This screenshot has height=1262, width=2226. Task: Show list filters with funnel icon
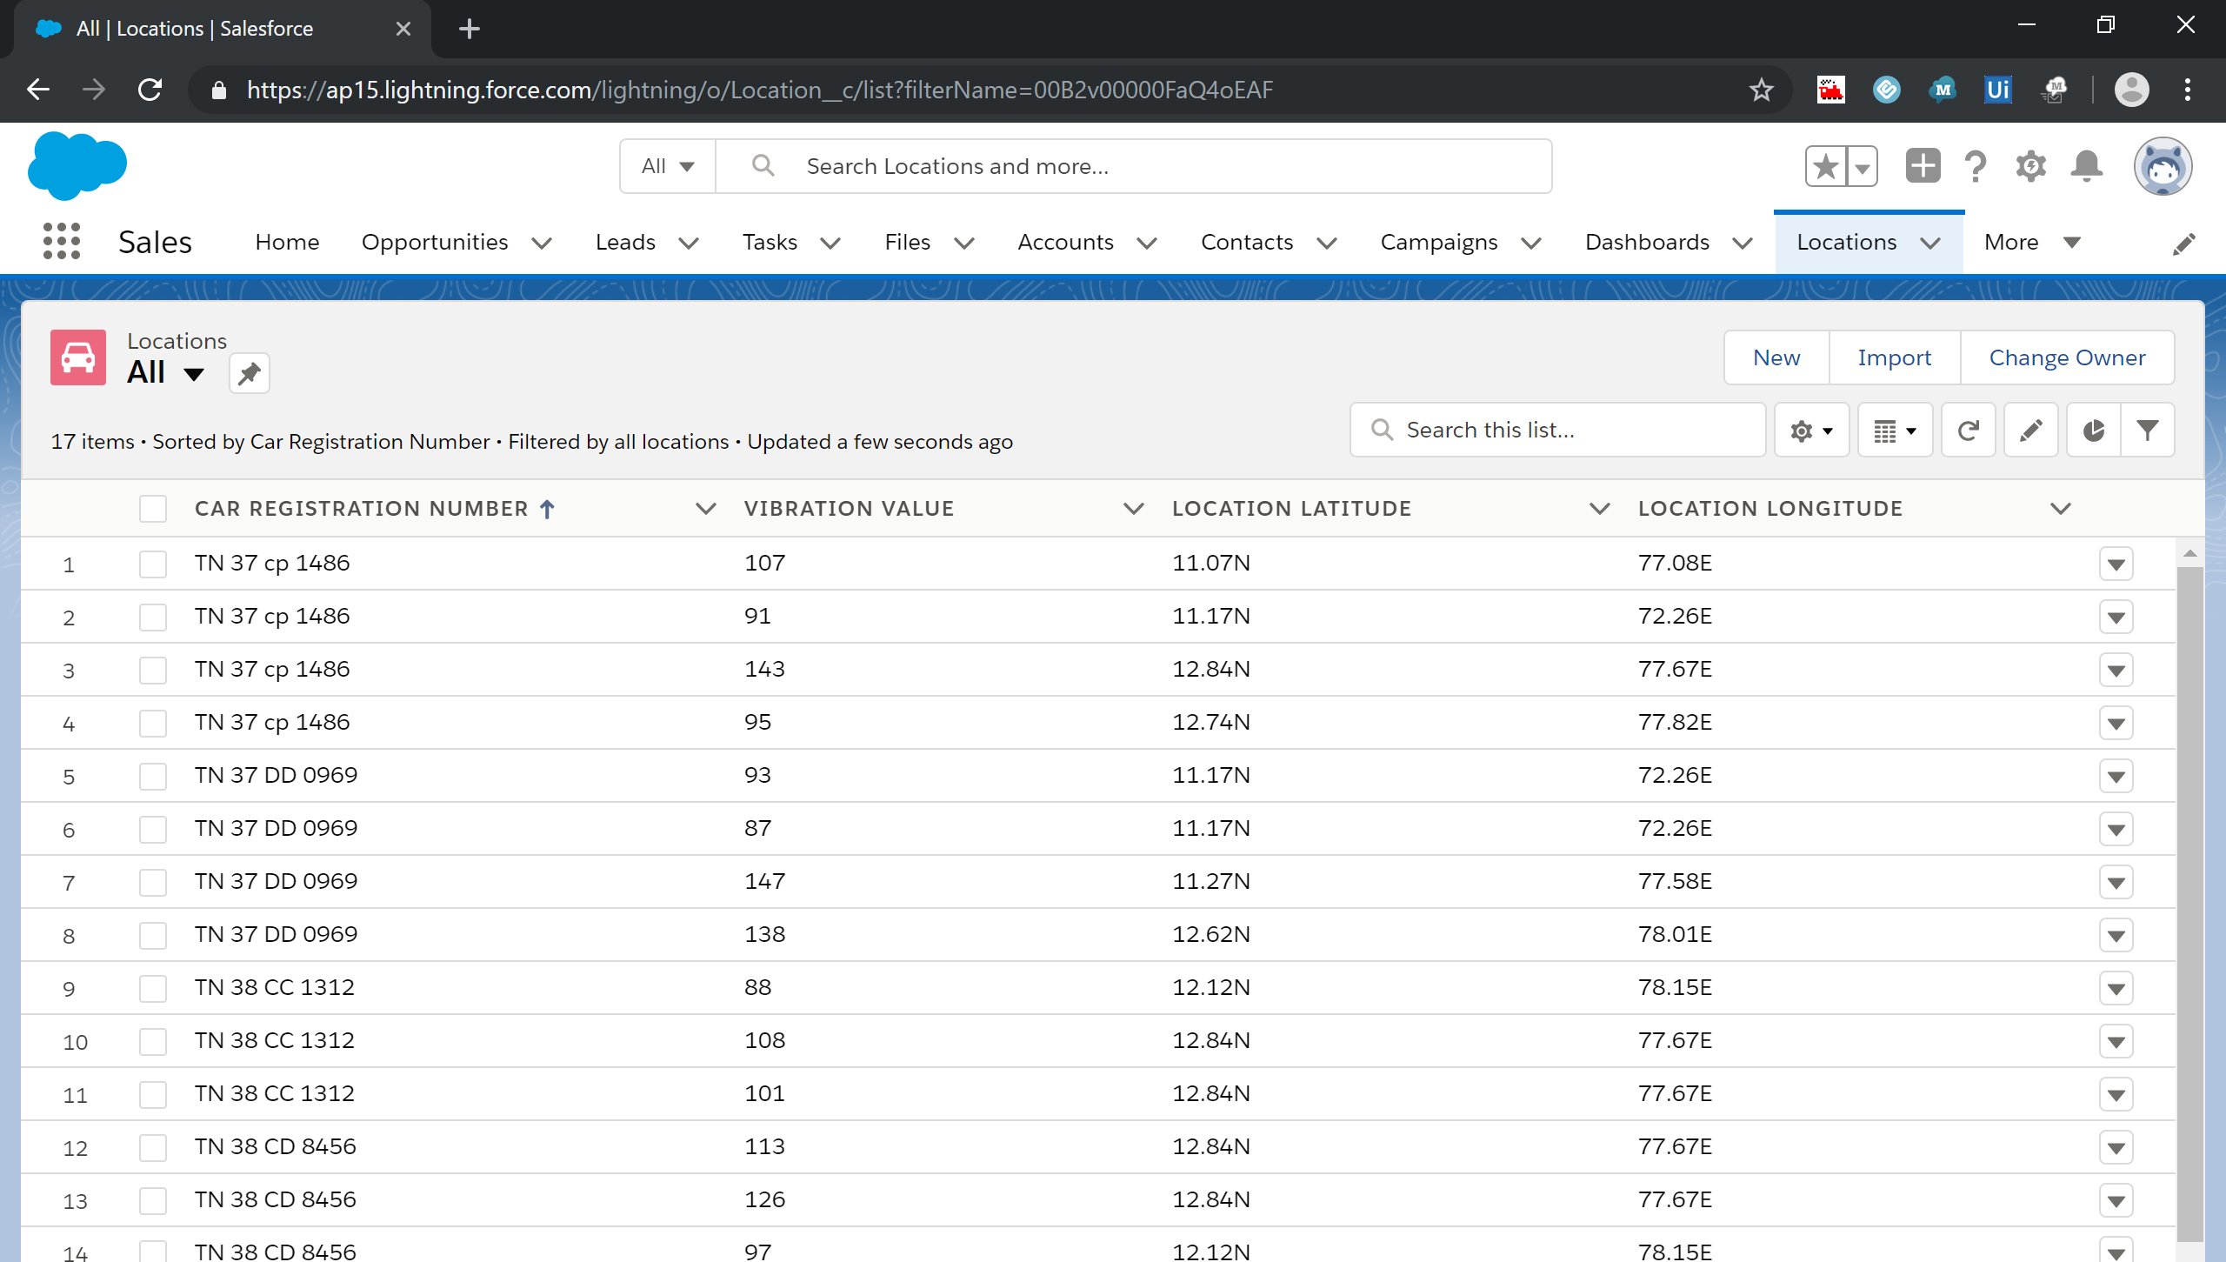pos(2147,430)
